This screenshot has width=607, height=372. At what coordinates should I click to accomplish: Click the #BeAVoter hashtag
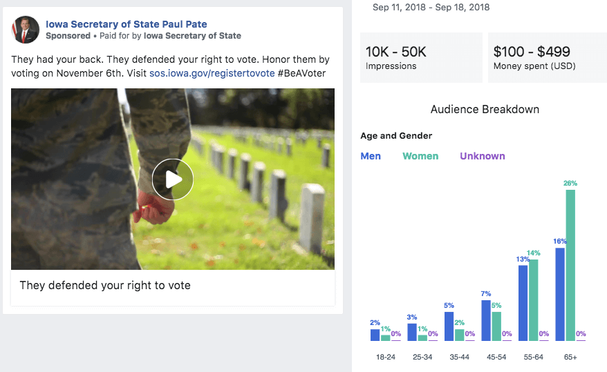302,73
